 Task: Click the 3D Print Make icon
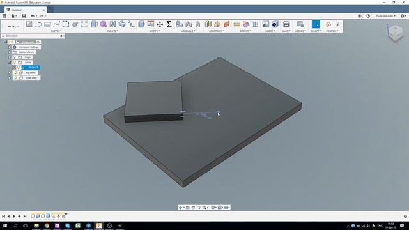[286, 24]
